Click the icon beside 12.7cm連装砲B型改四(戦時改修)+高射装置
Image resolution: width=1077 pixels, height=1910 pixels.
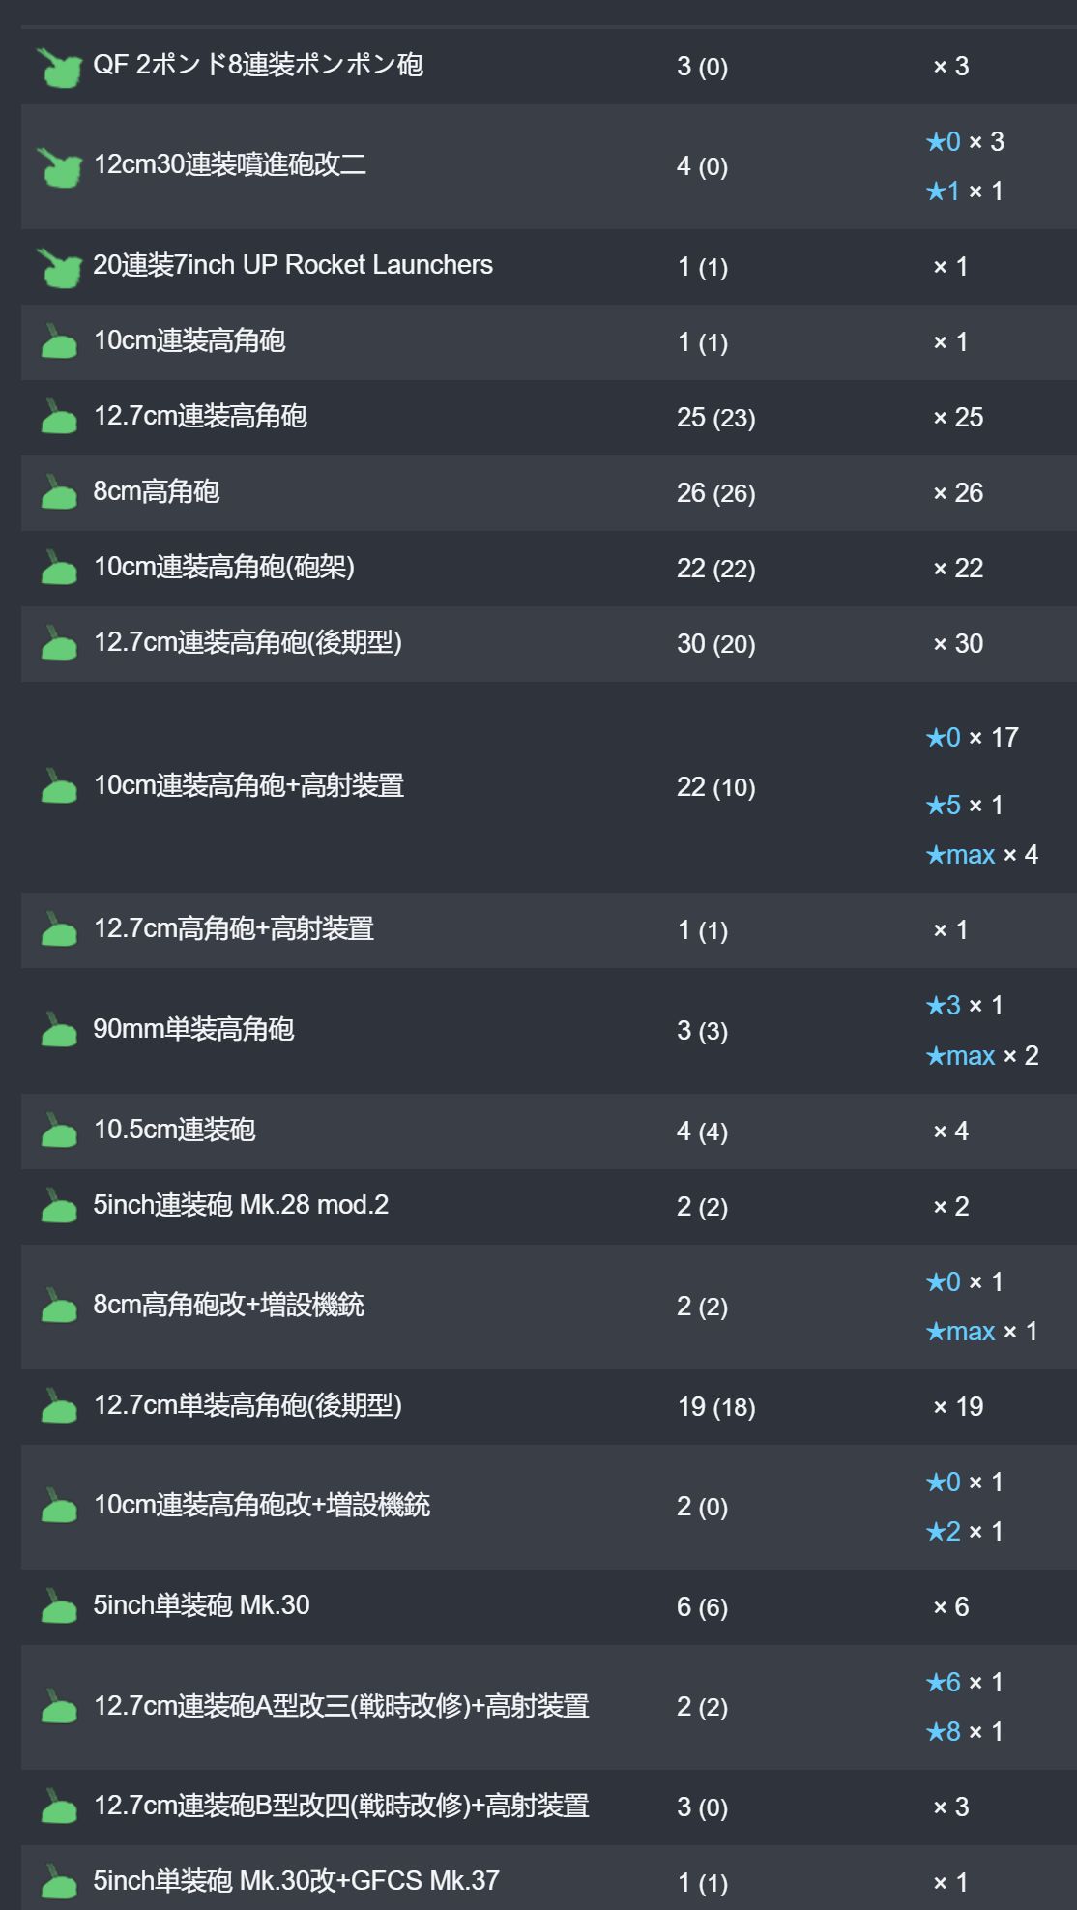(x=59, y=1807)
